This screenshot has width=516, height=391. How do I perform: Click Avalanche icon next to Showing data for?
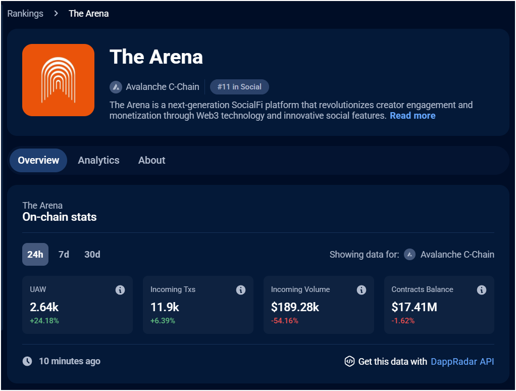[409, 255]
